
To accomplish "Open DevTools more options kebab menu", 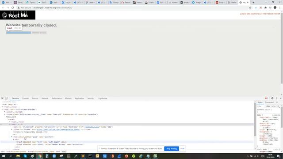I will [x=276, y=98].
